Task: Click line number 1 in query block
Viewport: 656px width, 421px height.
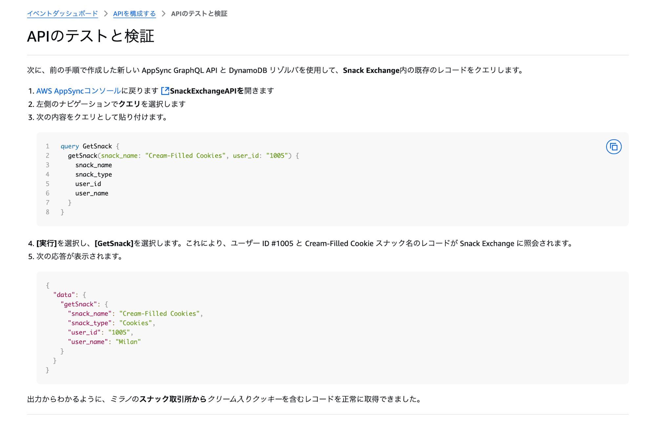Action: coord(48,146)
